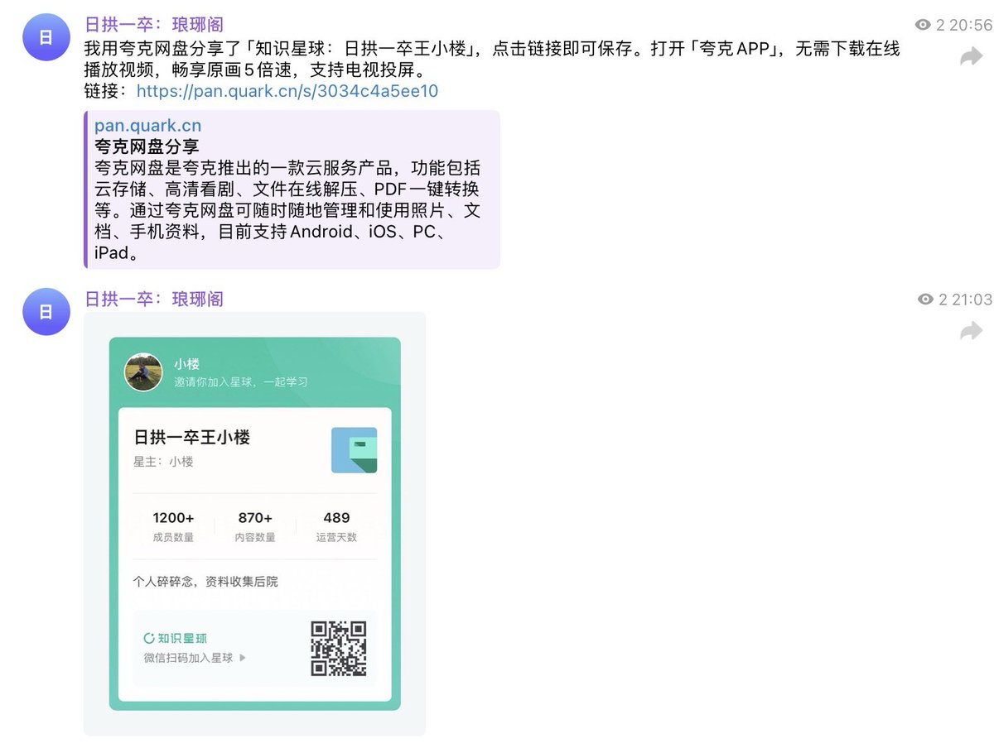Click the pan.quark.cn preview title

click(147, 126)
